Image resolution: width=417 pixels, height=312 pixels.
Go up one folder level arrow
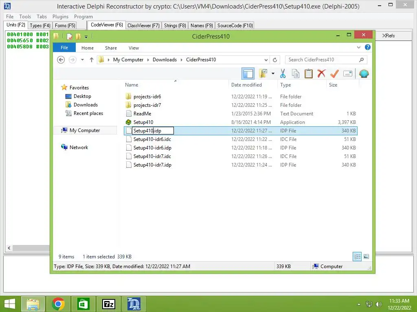tap(92, 60)
